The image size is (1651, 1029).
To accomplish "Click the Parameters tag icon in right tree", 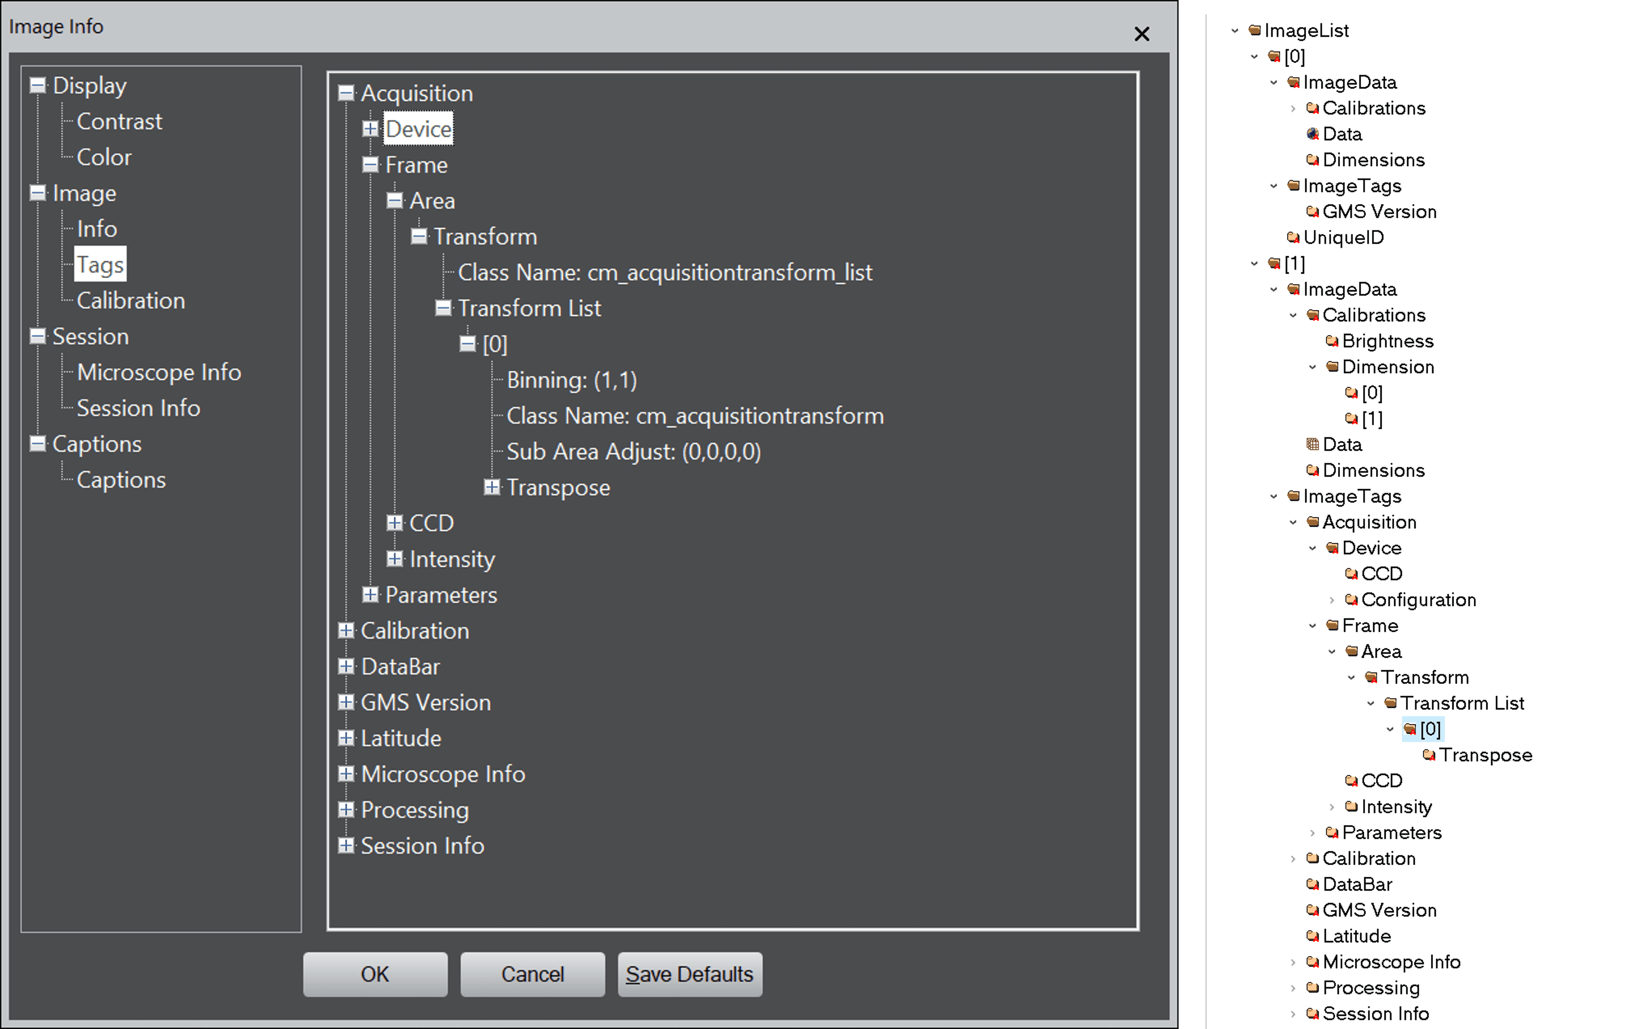I will (1333, 833).
